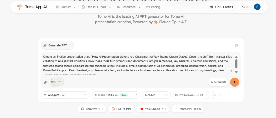Click the Resources chevron arrow
This screenshot has height=118, width=276.
click(139, 7)
